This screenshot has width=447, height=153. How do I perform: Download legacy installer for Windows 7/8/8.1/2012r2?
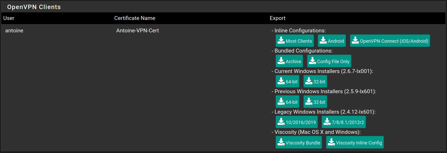click(x=344, y=122)
